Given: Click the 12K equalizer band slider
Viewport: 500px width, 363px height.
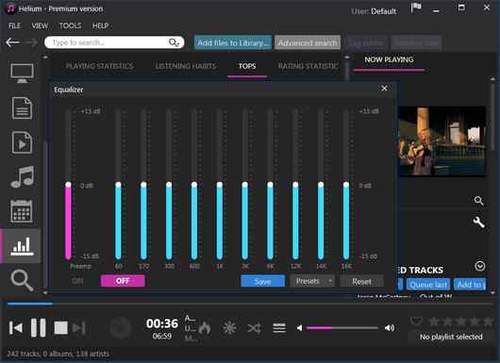Looking at the screenshot, I should (x=295, y=184).
